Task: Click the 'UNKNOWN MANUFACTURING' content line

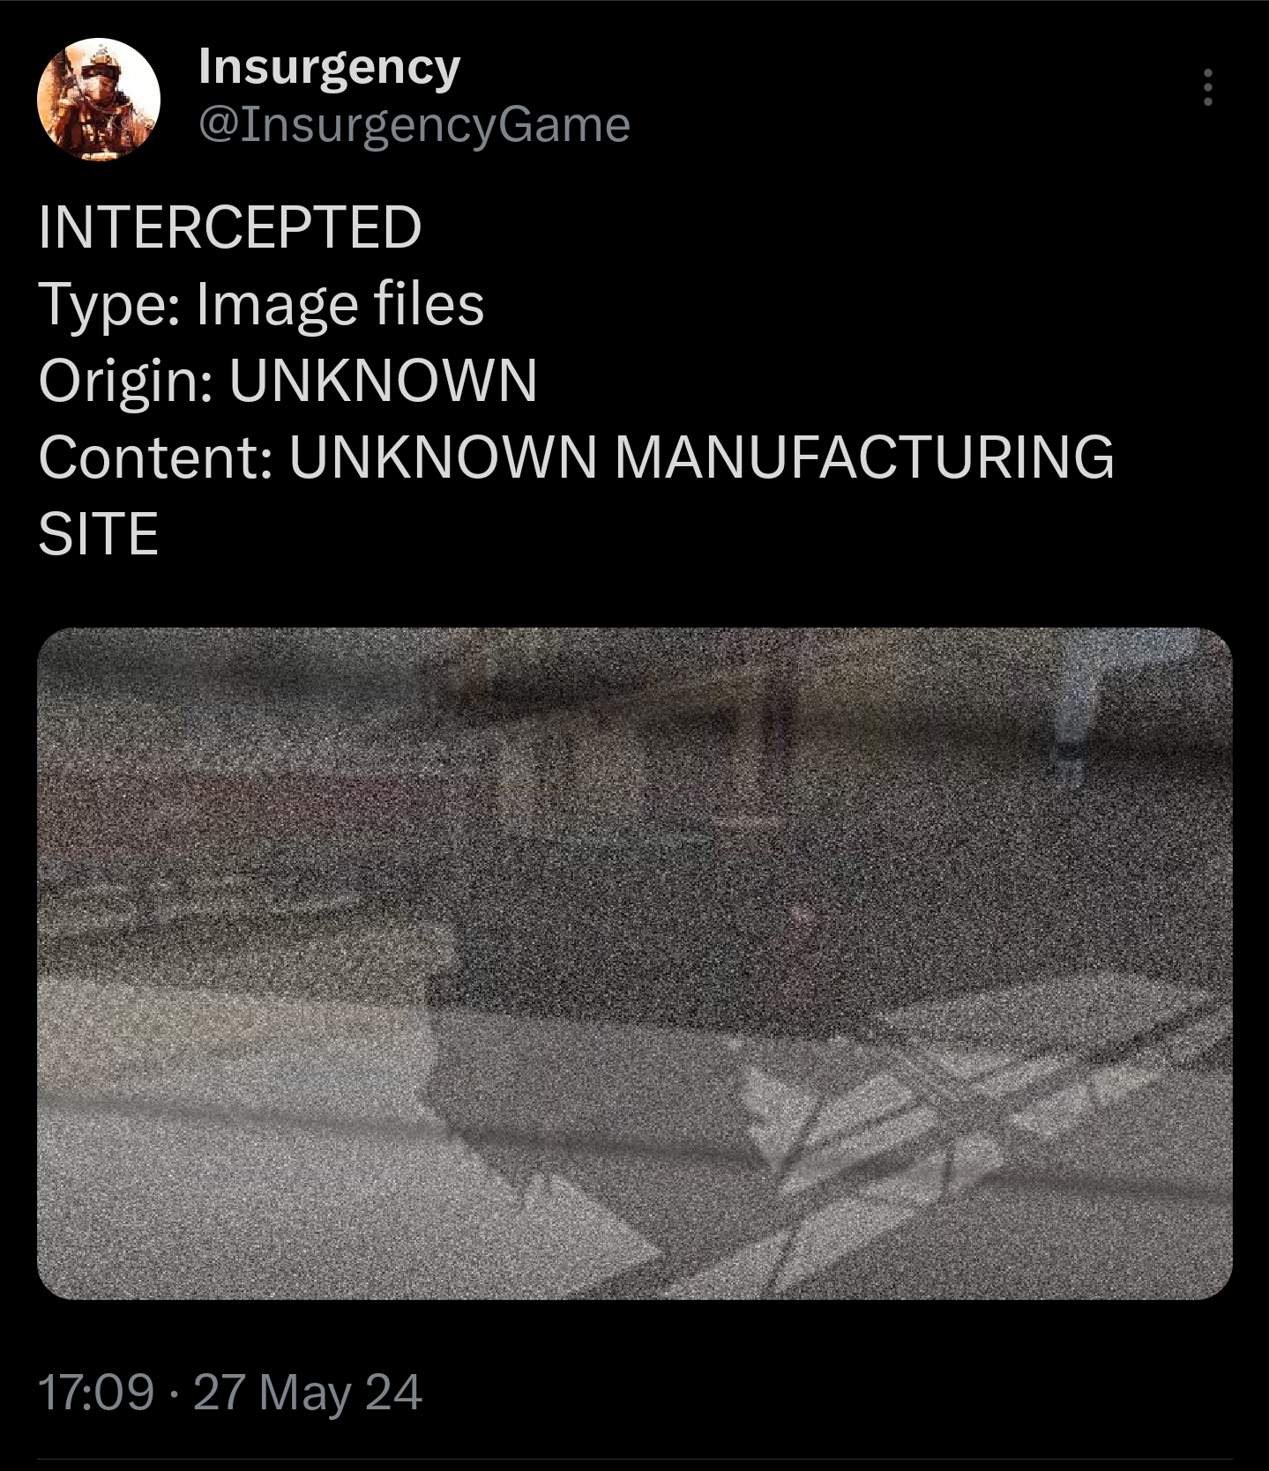Action: click(x=700, y=457)
